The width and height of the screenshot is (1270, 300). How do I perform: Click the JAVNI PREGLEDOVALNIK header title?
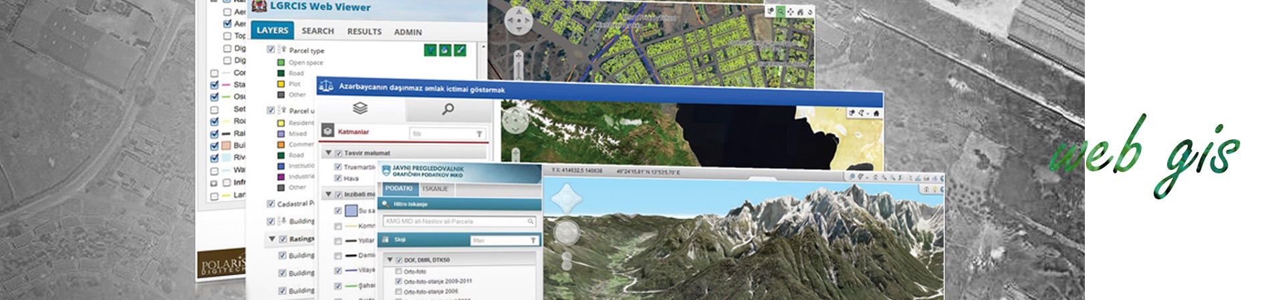(x=428, y=171)
